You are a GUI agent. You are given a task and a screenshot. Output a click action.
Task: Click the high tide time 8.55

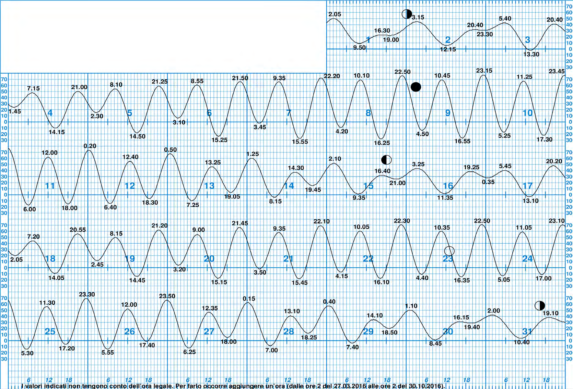[x=197, y=81]
